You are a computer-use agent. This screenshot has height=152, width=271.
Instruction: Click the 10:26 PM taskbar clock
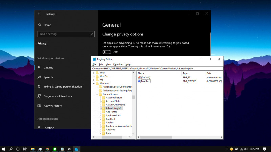254,149
